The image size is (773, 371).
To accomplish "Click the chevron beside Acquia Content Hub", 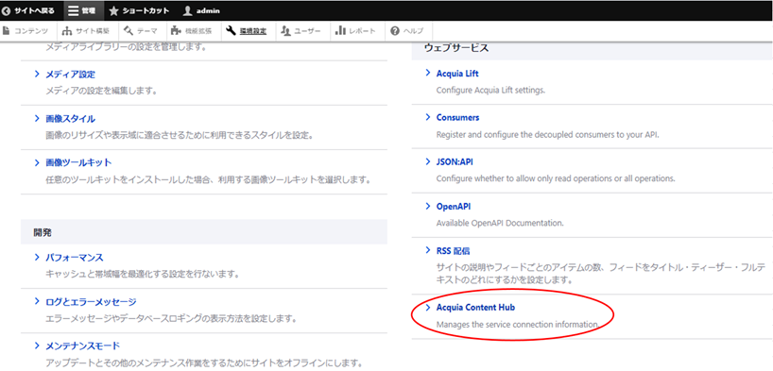I will (428, 307).
